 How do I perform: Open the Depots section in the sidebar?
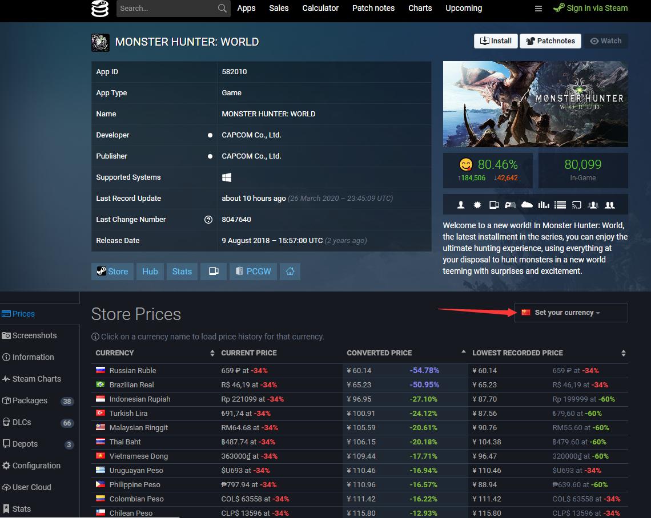pos(25,443)
